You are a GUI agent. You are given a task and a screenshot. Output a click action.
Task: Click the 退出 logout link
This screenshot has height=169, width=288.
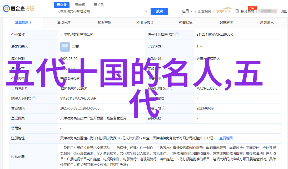(x=284, y=11)
